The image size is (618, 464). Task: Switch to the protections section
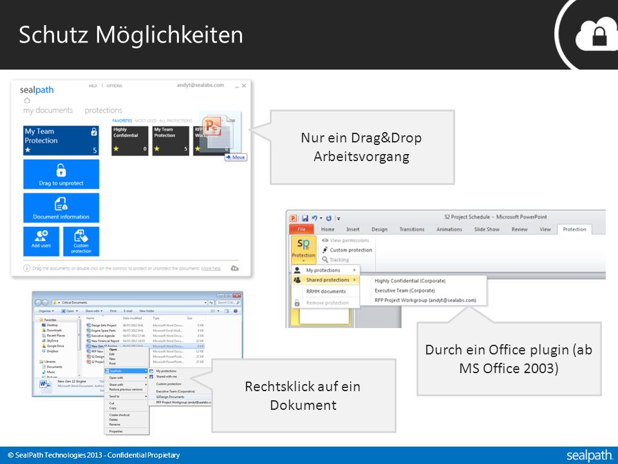[x=103, y=110]
